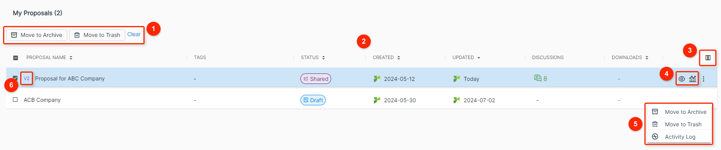The width and height of the screenshot is (721, 150).
Task: Open analytics chart icon for ABC proposal
Action: pos(693,79)
